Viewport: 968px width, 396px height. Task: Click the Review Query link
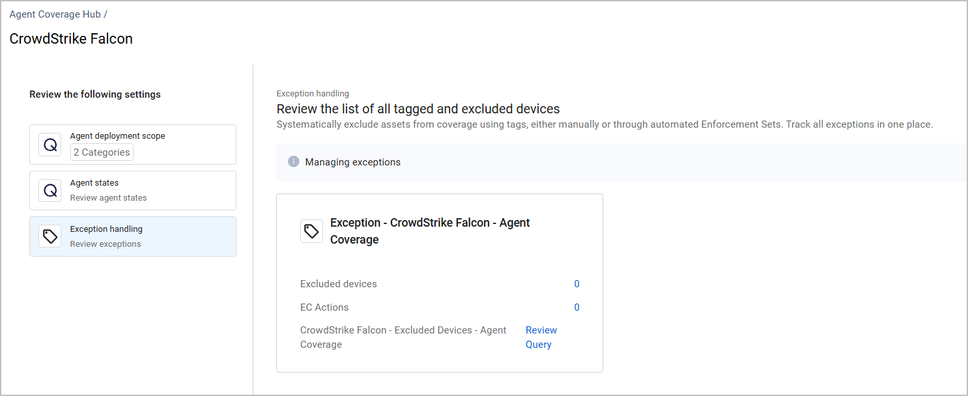541,337
